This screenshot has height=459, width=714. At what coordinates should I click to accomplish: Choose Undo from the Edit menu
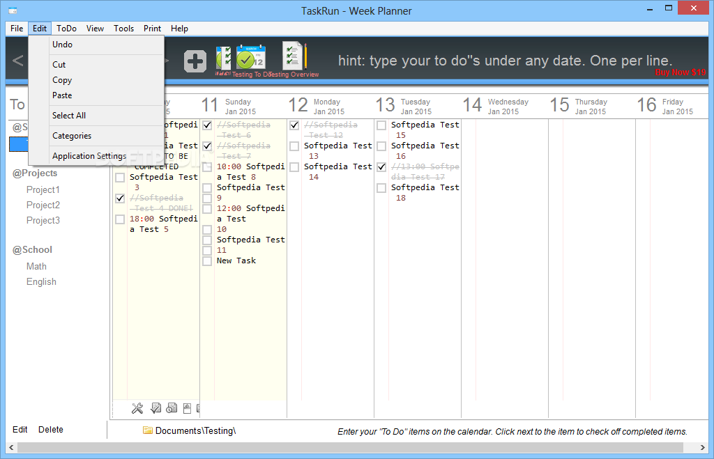96,45
